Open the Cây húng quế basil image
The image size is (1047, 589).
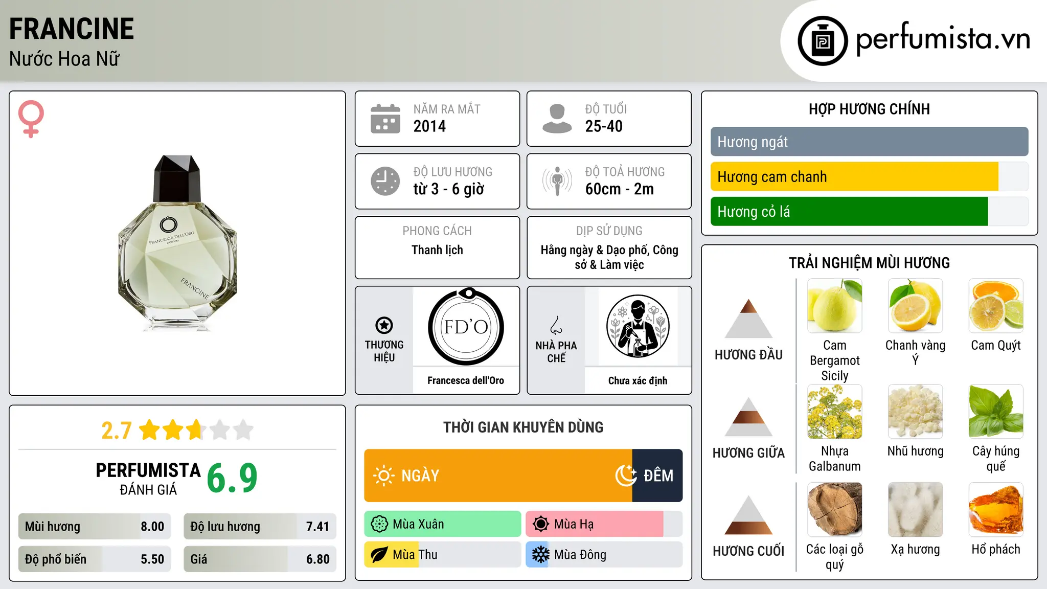[996, 412]
